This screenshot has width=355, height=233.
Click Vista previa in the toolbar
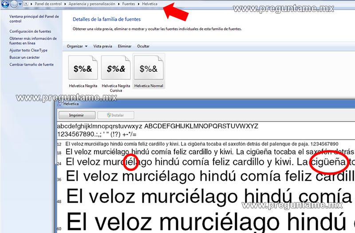tap(103, 46)
